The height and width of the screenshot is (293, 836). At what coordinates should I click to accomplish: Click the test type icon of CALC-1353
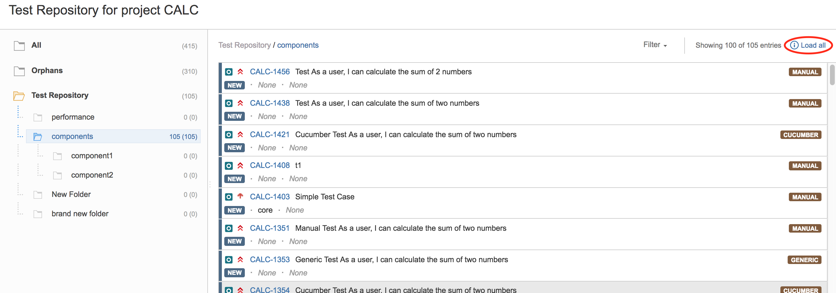(229, 259)
